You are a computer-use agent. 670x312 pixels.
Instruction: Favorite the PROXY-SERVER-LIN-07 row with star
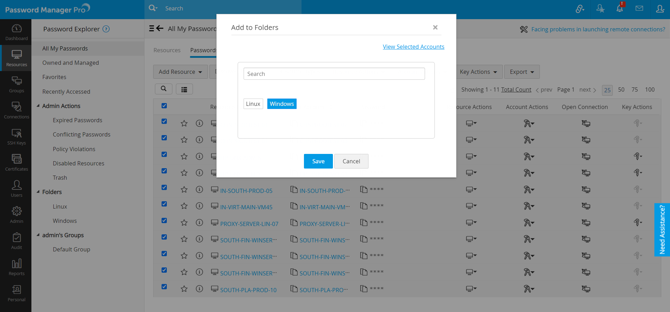click(x=184, y=223)
